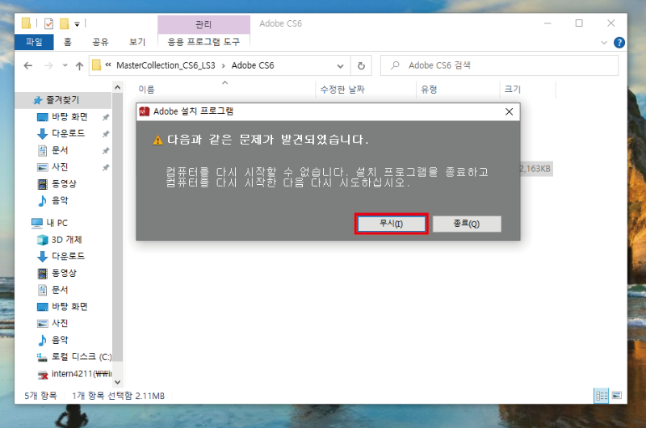Click the 종료(Q) button in the Adobe dialog

pyautogui.click(x=467, y=224)
